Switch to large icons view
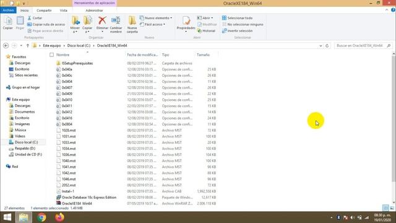 392,208
